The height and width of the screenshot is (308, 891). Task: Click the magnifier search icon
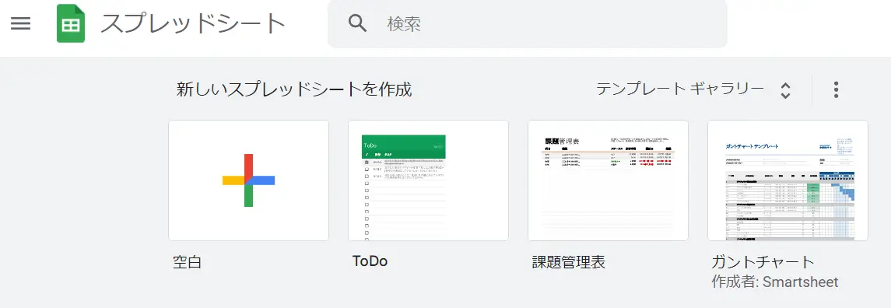pos(357,23)
